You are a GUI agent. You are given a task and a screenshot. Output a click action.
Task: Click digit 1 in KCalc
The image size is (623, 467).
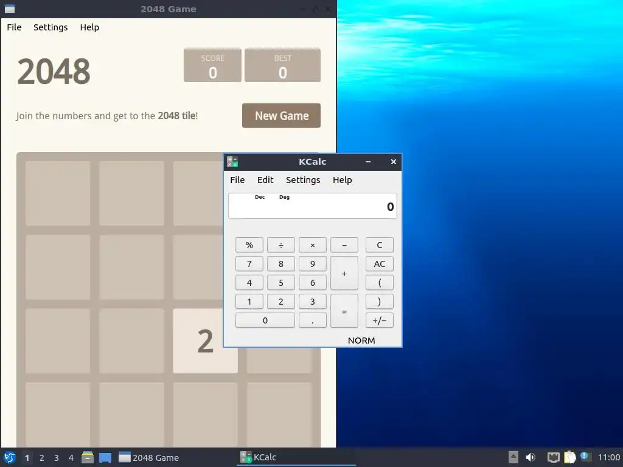(x=249, y=302)
